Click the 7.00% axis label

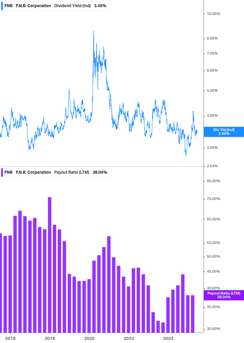pyautogui.click(x=212, y=53)
